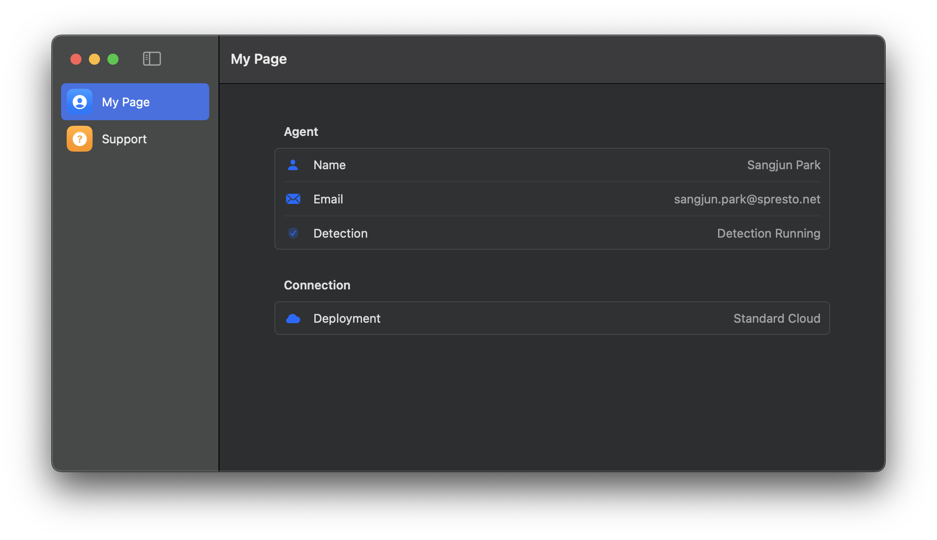Screen dimensions: 937x540
Task: Select the sangjun.park@spresto.net email value
Action: pyautogui.click(x=747, y=199)
